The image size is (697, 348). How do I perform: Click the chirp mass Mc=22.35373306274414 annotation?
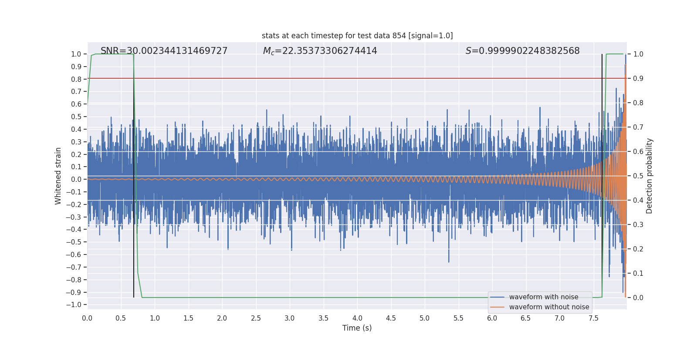[320, 51]
